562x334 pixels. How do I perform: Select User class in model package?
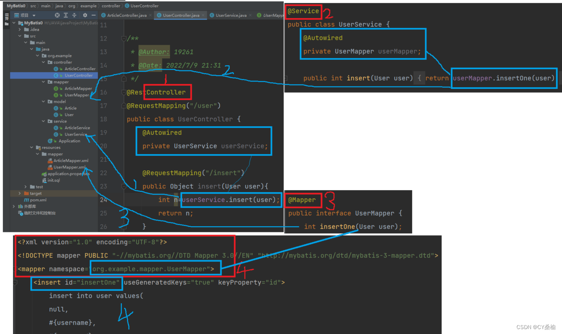coord(69,115)
